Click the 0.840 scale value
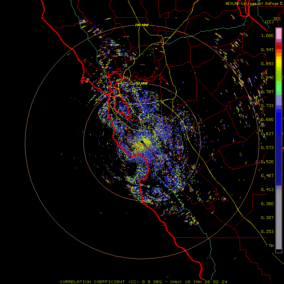This screenshot has height=284, width=284. pos(267,78)
